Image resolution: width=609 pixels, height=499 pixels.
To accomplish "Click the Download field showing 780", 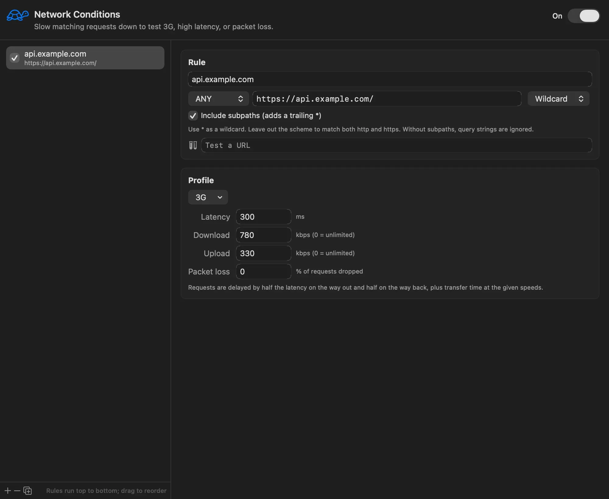I will tap(264, 235).
